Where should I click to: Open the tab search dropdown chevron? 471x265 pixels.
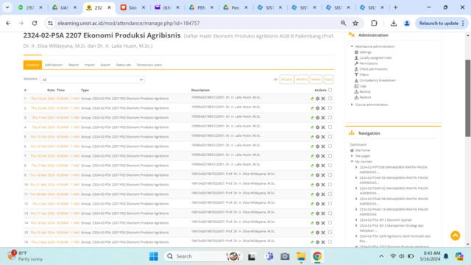tap(7, 7)
